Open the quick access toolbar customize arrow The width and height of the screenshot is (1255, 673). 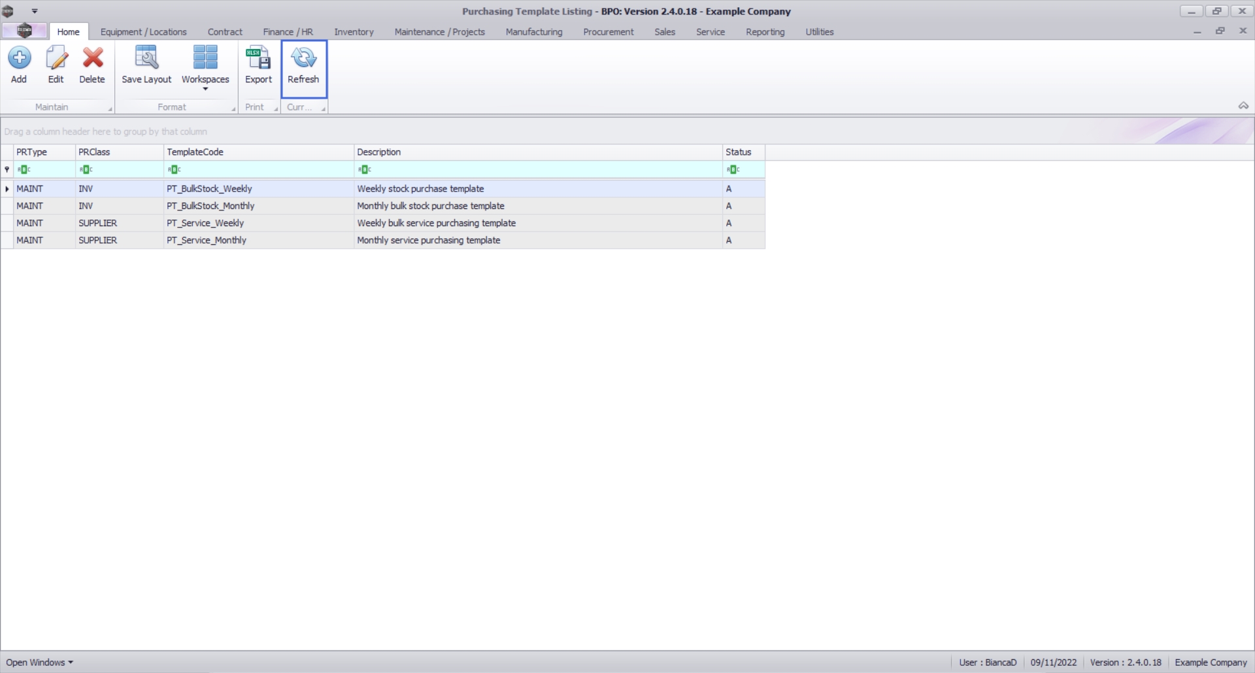pyautogui.click(x=35, y=11)
